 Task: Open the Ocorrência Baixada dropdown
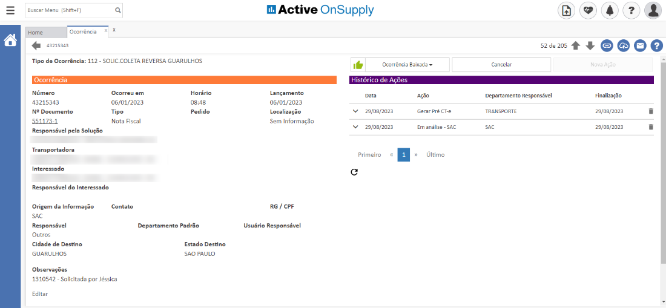[407, 65]
